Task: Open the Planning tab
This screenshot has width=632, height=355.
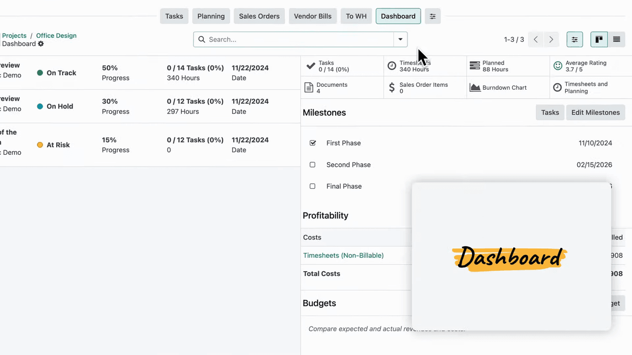Action: click(x=211, y=16)
